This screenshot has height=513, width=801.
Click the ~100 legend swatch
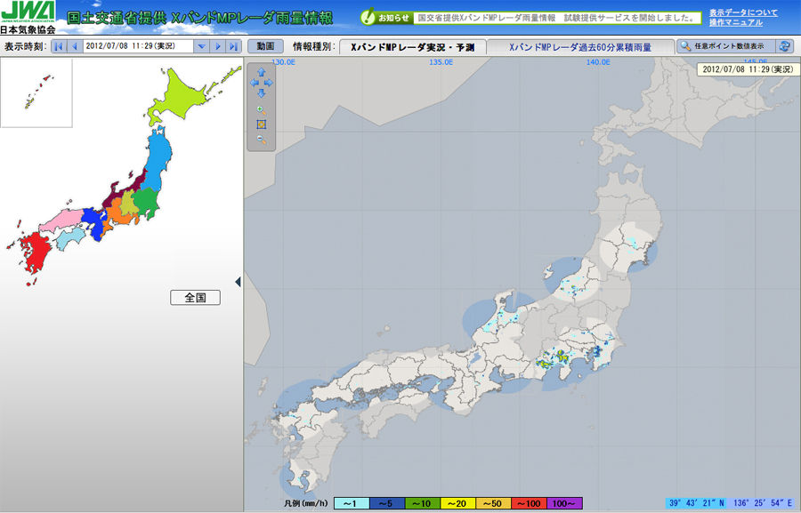[x=529, y=504]
